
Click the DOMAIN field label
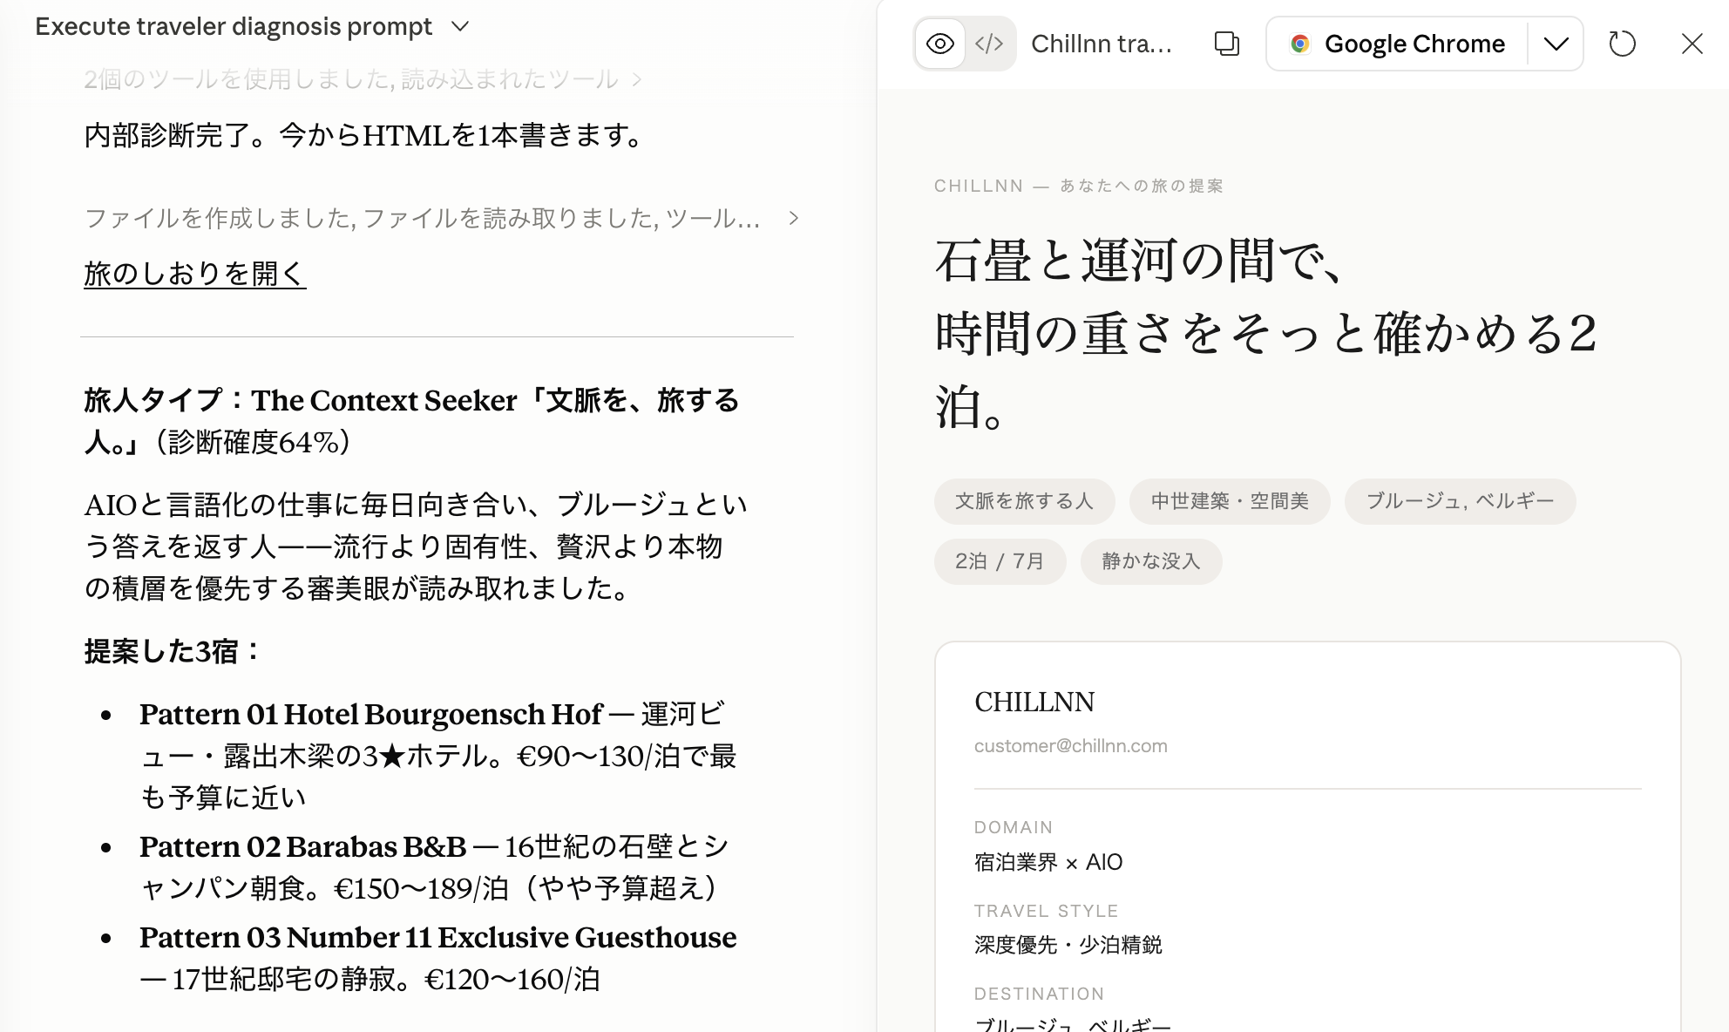tap(1014, 827)
